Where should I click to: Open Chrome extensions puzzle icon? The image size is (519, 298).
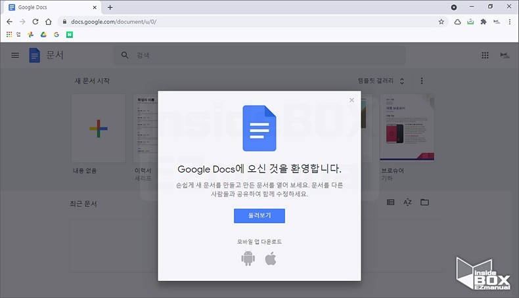[x=484, y=22]
